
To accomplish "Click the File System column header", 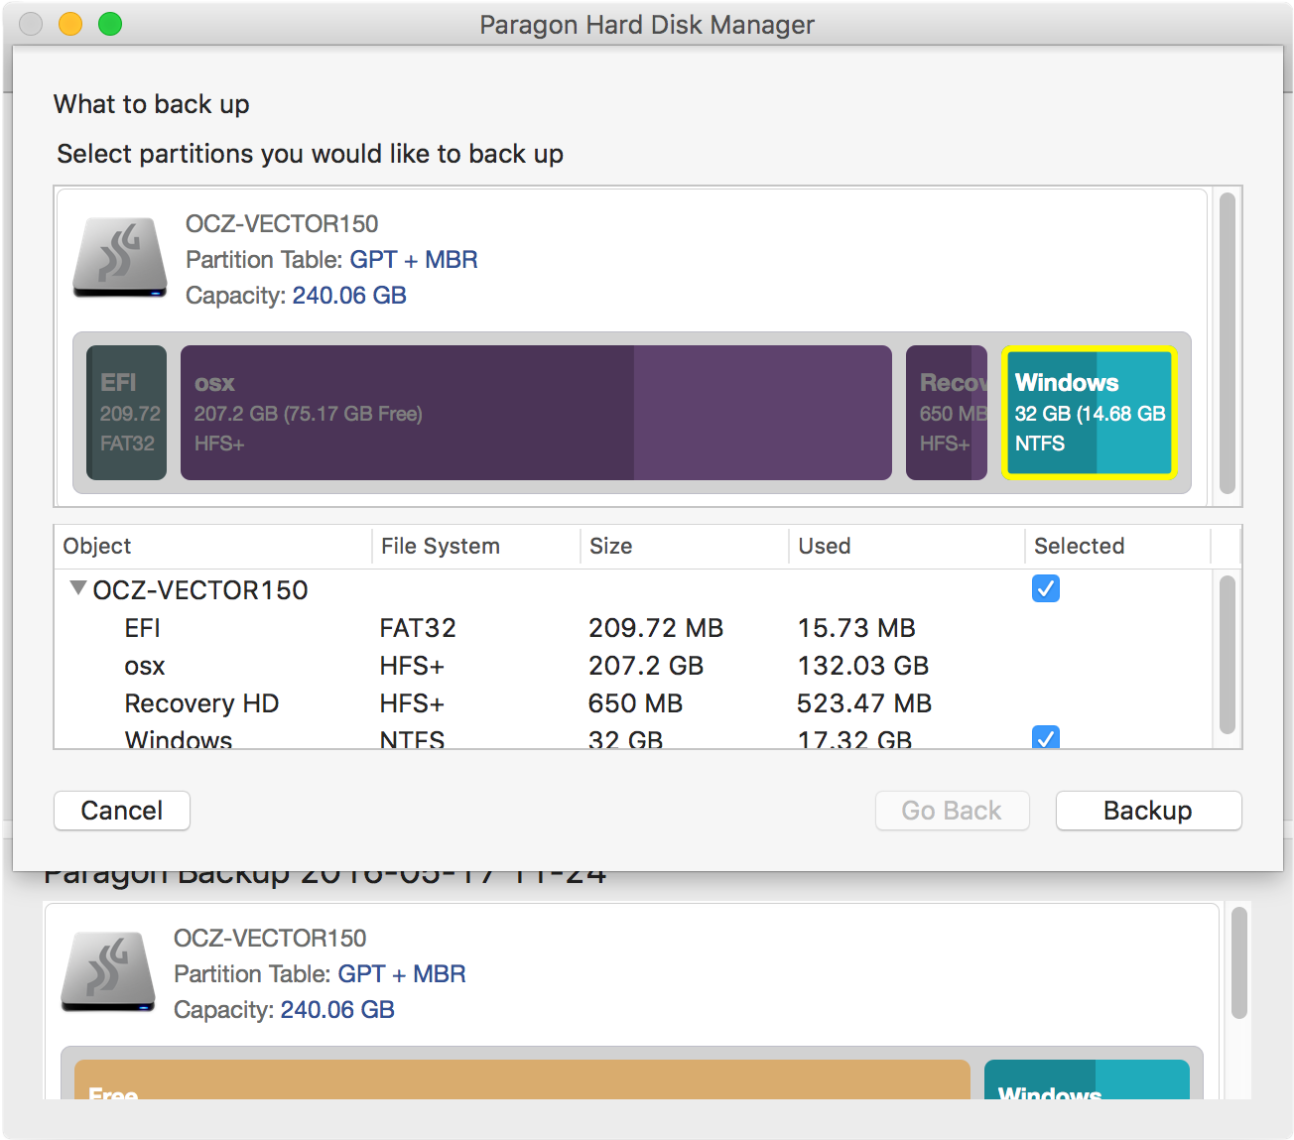I will 441,546.
